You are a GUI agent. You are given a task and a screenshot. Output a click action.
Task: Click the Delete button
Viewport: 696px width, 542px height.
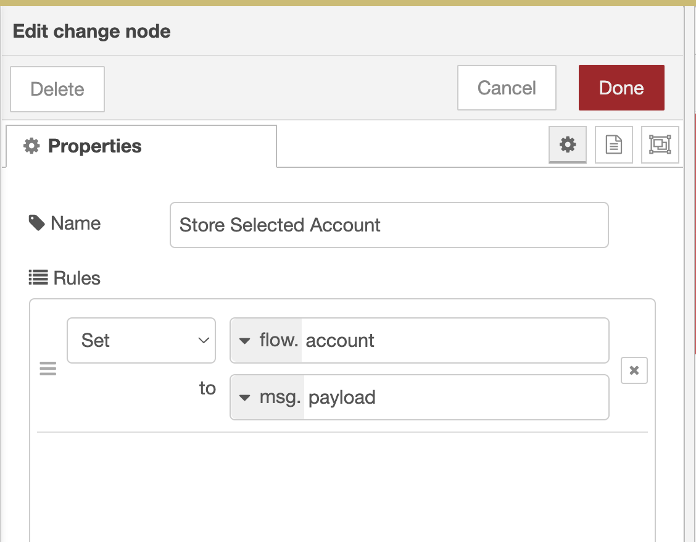(x=57, y=89)
